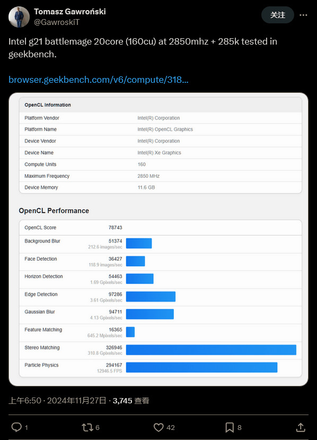Like the tweet with heart icon

coord(158,427)
